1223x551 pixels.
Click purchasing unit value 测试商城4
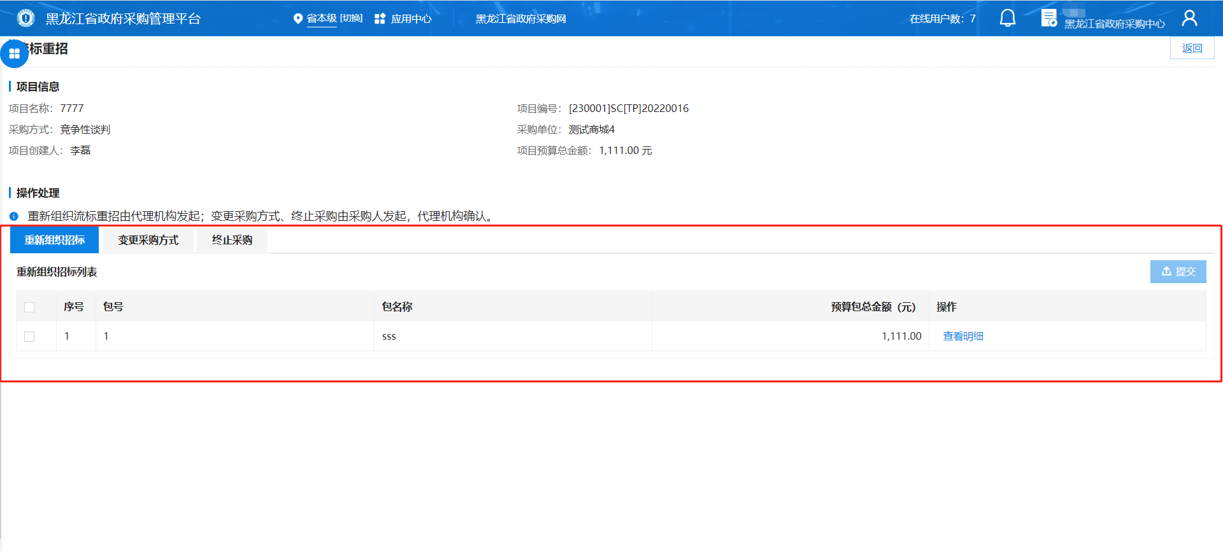click(x=592, y=129)
